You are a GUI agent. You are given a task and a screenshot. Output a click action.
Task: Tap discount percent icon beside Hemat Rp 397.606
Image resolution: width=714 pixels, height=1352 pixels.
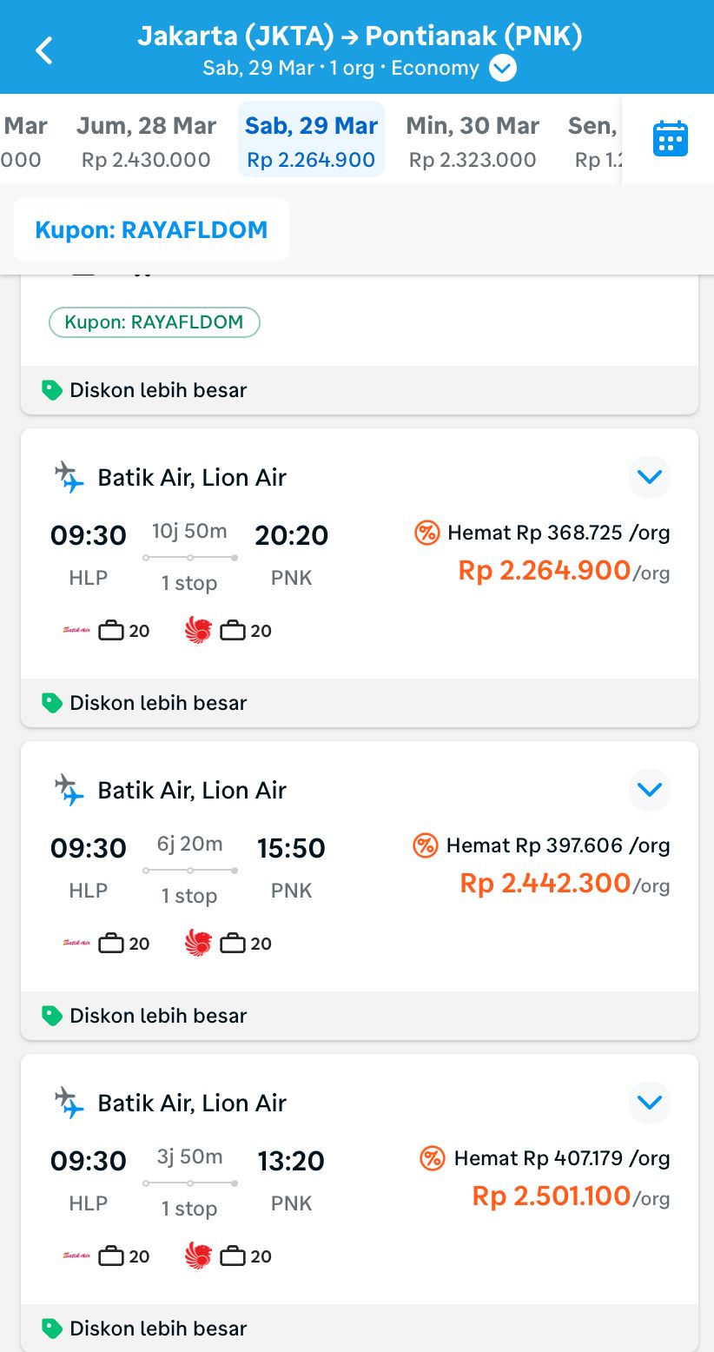pos(426,845)
